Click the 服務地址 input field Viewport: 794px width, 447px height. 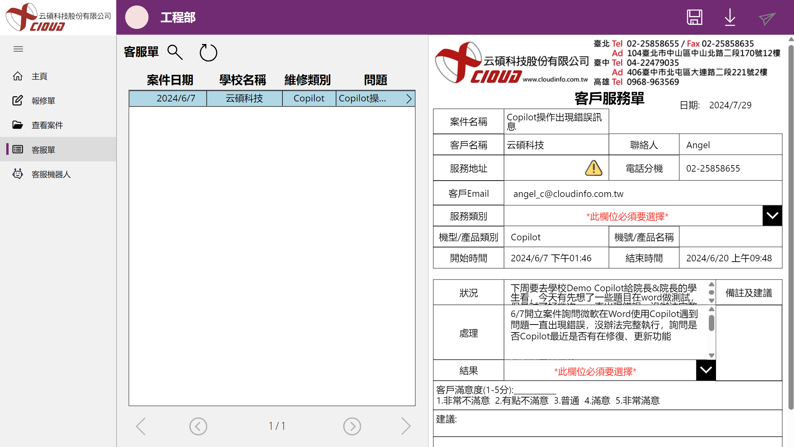[x=556, y=168]
